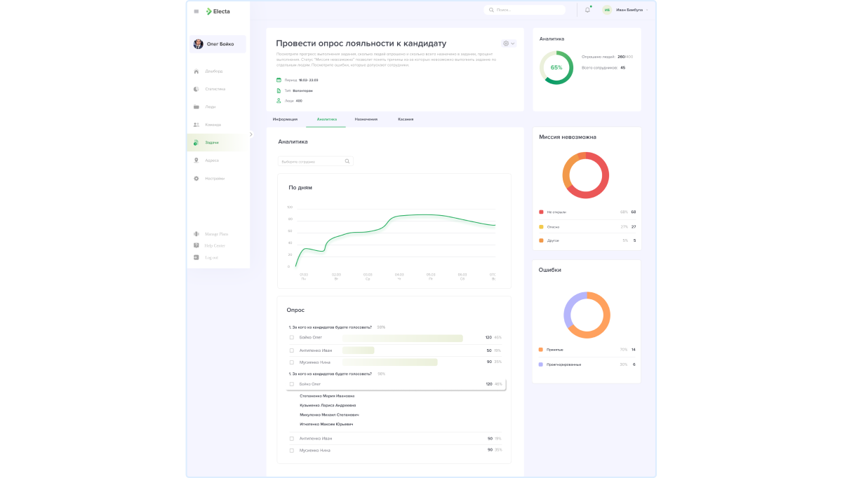The width and height of the screenshot is (842, 478).
Task: Open the Help Center link
Action: pos(214,246)
